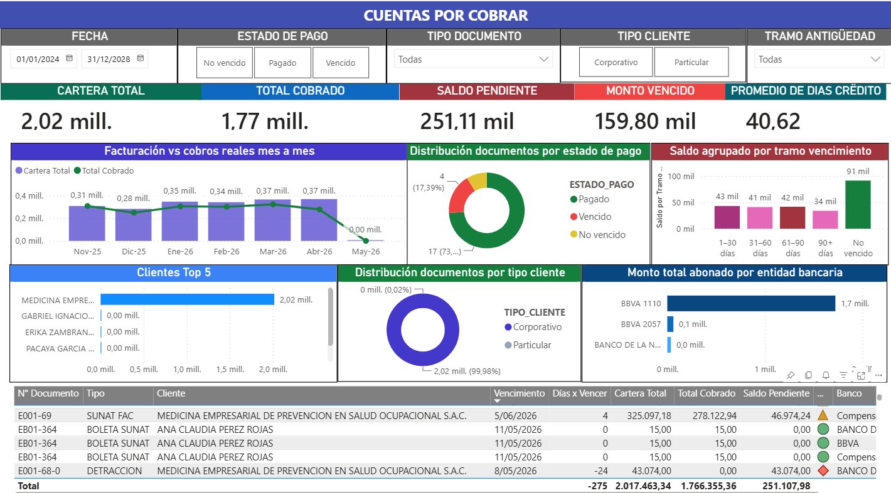
Task: Click document number E001-69 cell
Action: pos(35,415)
